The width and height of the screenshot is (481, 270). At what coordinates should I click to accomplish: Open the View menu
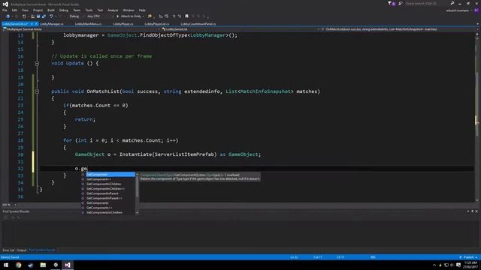[x=25, y=10]
